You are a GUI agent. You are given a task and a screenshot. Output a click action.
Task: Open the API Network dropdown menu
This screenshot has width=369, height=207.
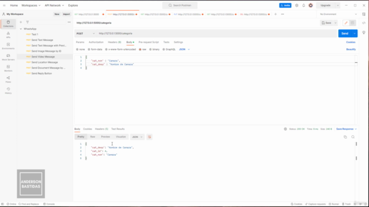(54, 5)
